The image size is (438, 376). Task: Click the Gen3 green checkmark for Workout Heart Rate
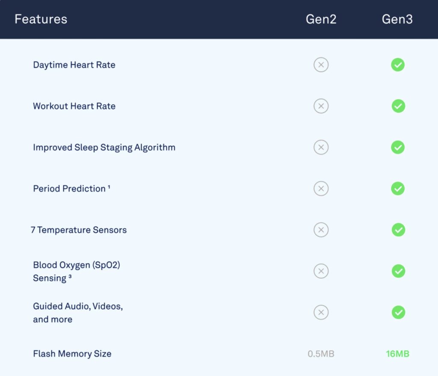click(398, 106)
